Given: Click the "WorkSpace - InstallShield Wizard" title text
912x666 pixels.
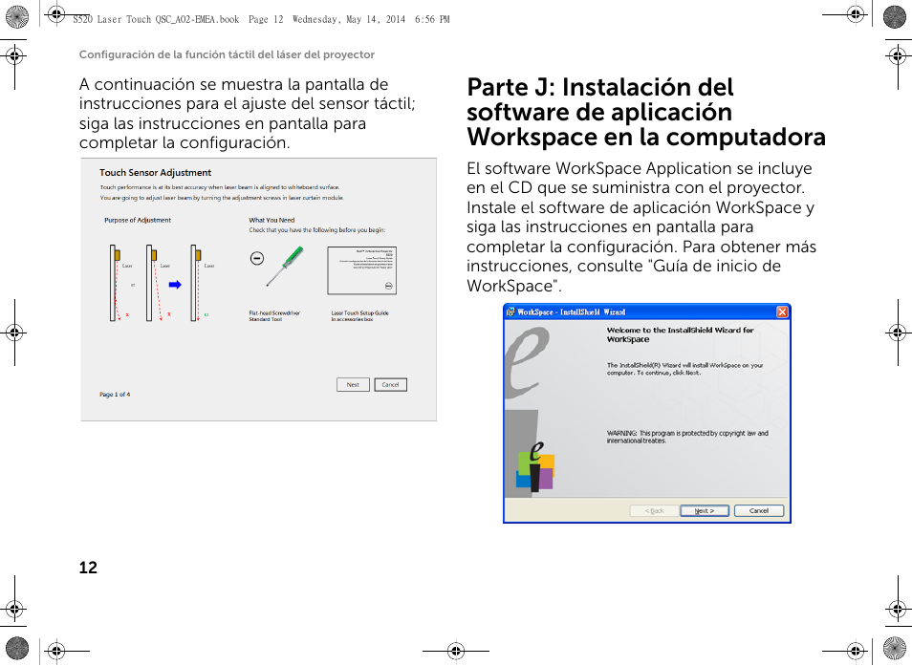Looking at the screenshot, I should point(571,312).
